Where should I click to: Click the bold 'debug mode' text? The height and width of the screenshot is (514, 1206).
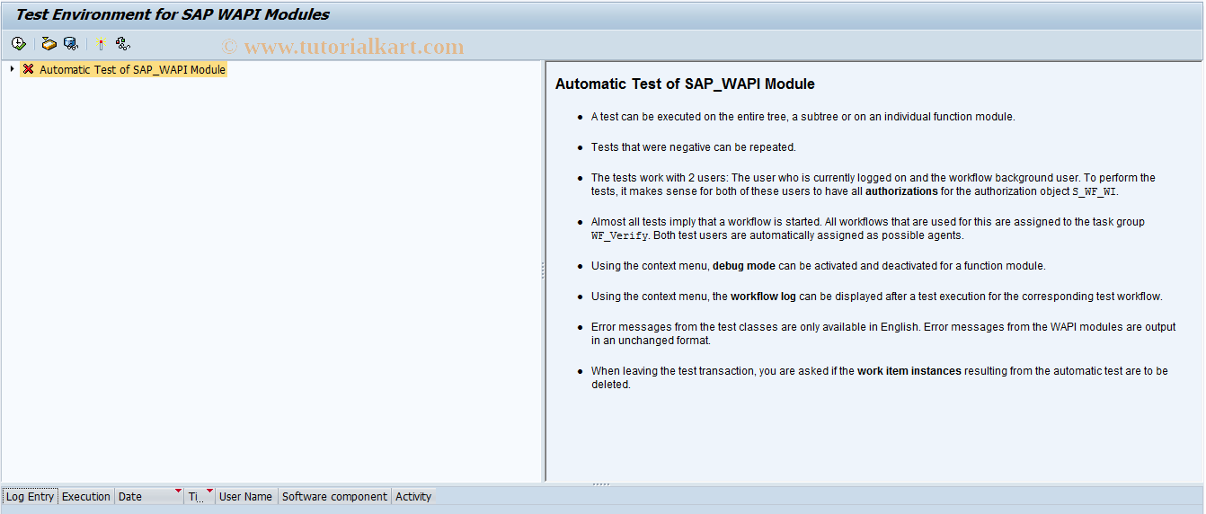point(746,266)
